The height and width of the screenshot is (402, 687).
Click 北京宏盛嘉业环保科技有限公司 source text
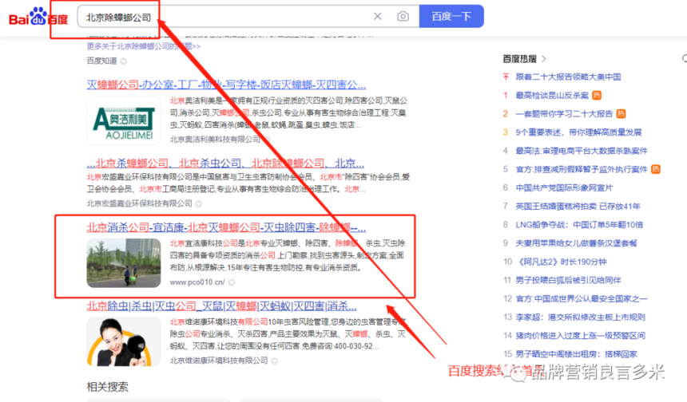coord(139,203)
